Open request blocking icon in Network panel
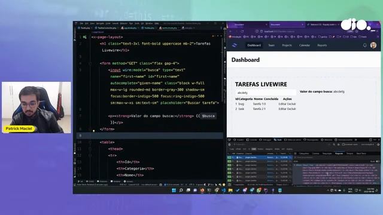Viewport: 383px width, 215px height. tap(338, 145)
